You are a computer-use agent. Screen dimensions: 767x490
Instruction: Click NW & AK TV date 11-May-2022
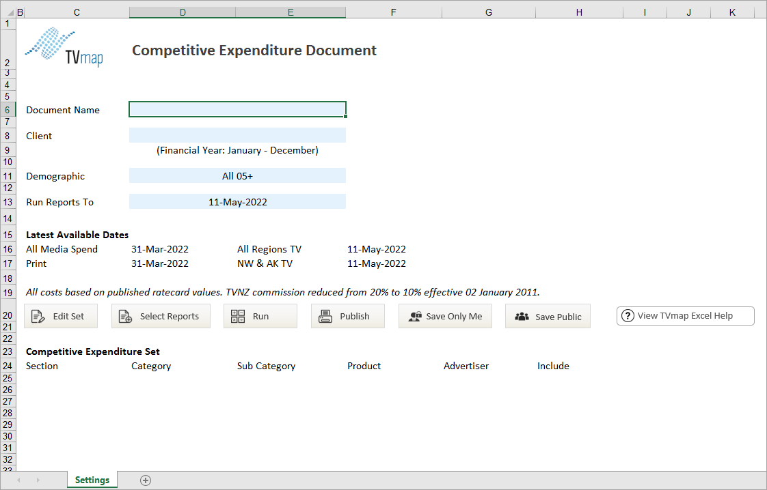[x=377, y=263]
